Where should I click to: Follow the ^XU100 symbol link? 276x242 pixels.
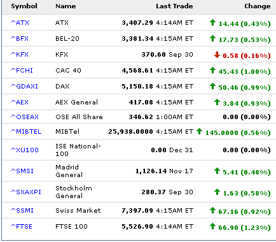coord(25,150)
